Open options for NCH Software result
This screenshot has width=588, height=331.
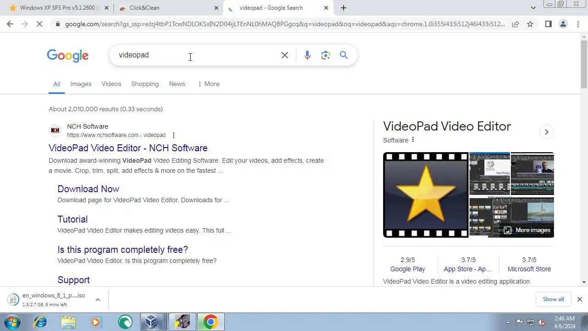(x=174, y=135)
